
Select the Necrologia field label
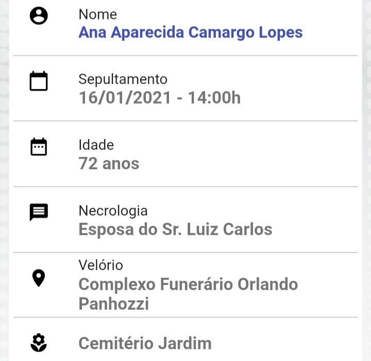(113, 211)
